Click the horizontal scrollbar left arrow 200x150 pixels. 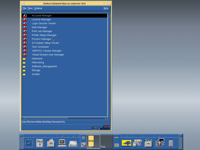pyautogui.click(x=23, y=118)
